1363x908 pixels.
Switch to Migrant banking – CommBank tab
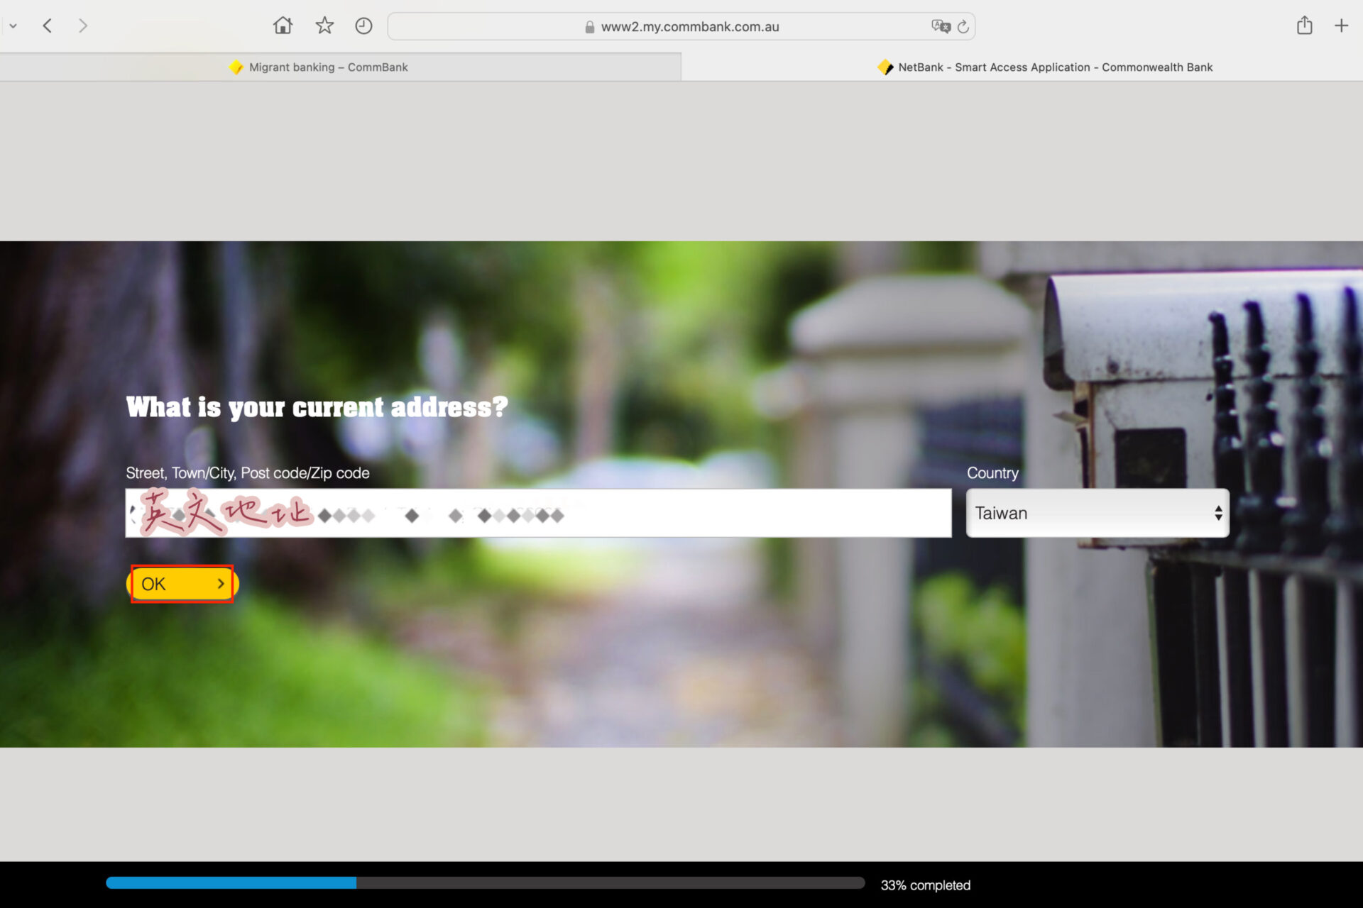tap(328, 67)
